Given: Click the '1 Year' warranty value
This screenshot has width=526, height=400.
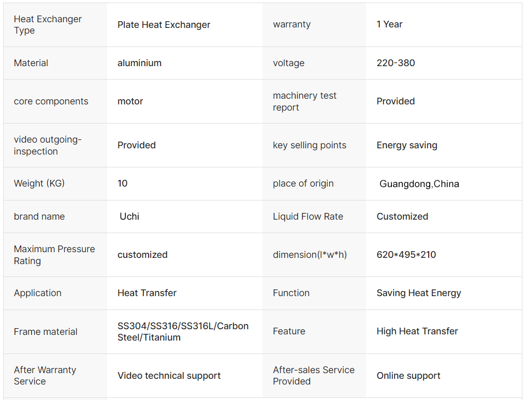Looking at the screenshot, I should [x=389, y=24].
